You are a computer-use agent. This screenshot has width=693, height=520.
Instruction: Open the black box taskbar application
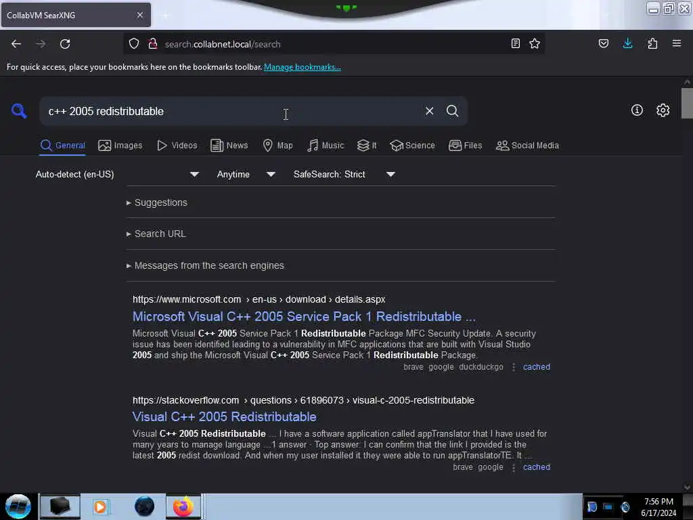point(60,506)
